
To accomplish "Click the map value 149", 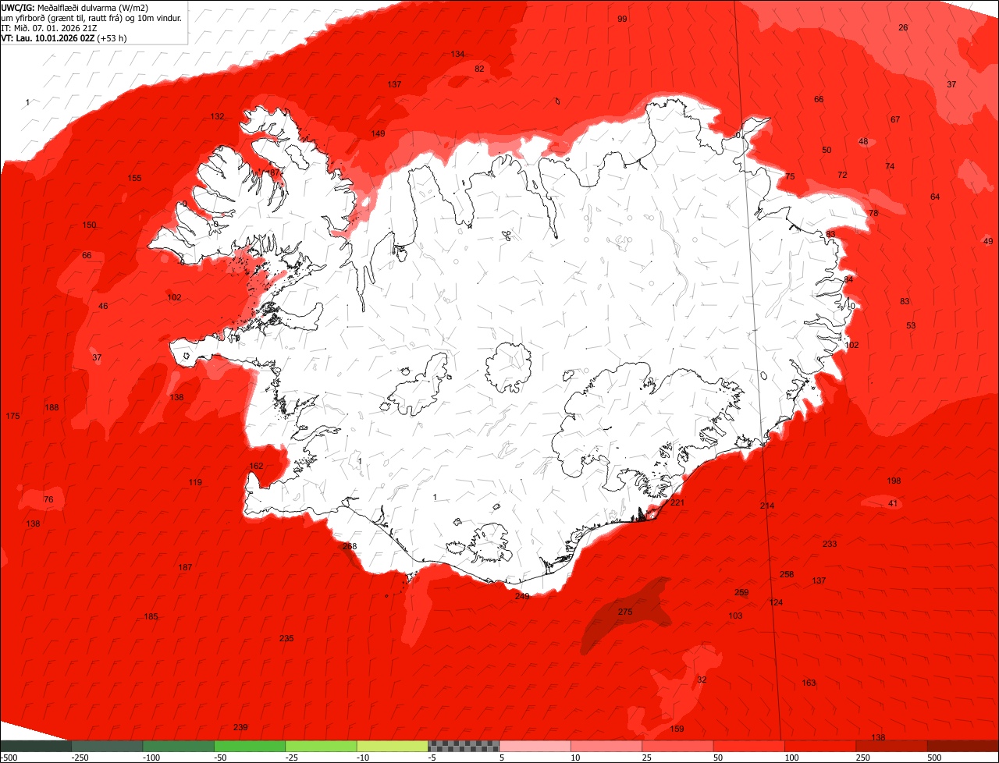I will point(378,133).
